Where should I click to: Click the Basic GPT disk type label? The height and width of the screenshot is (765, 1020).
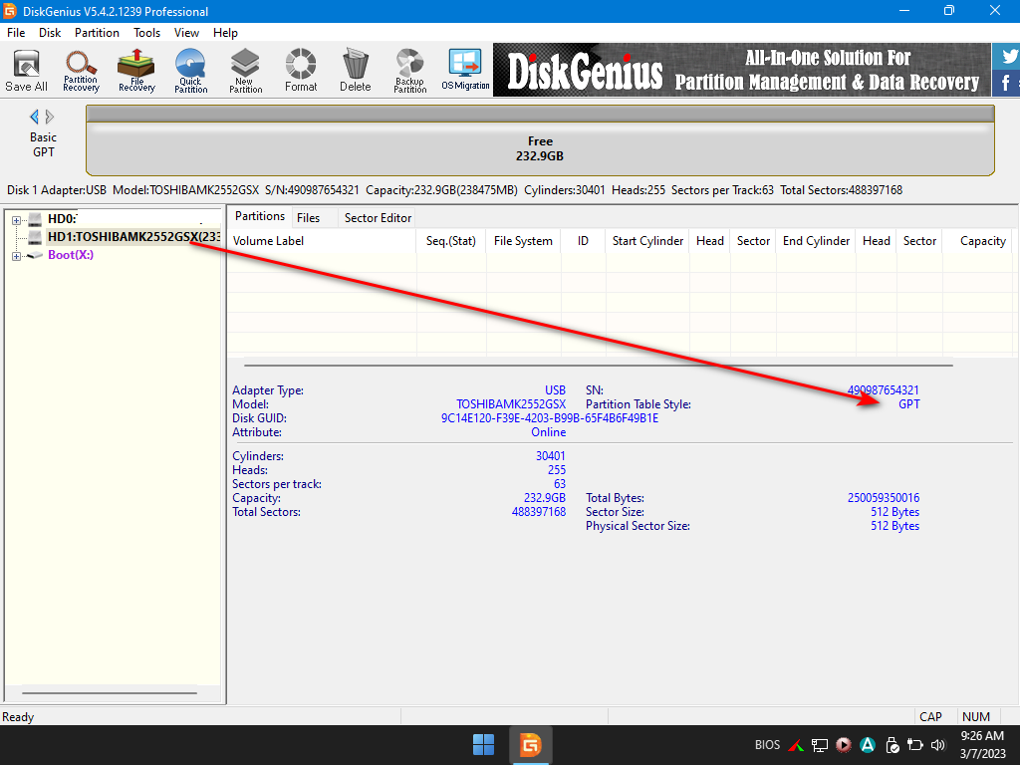[x=43, y=144]
